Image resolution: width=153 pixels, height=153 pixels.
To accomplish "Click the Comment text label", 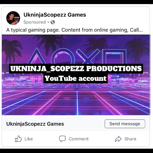I will (79, 139).
